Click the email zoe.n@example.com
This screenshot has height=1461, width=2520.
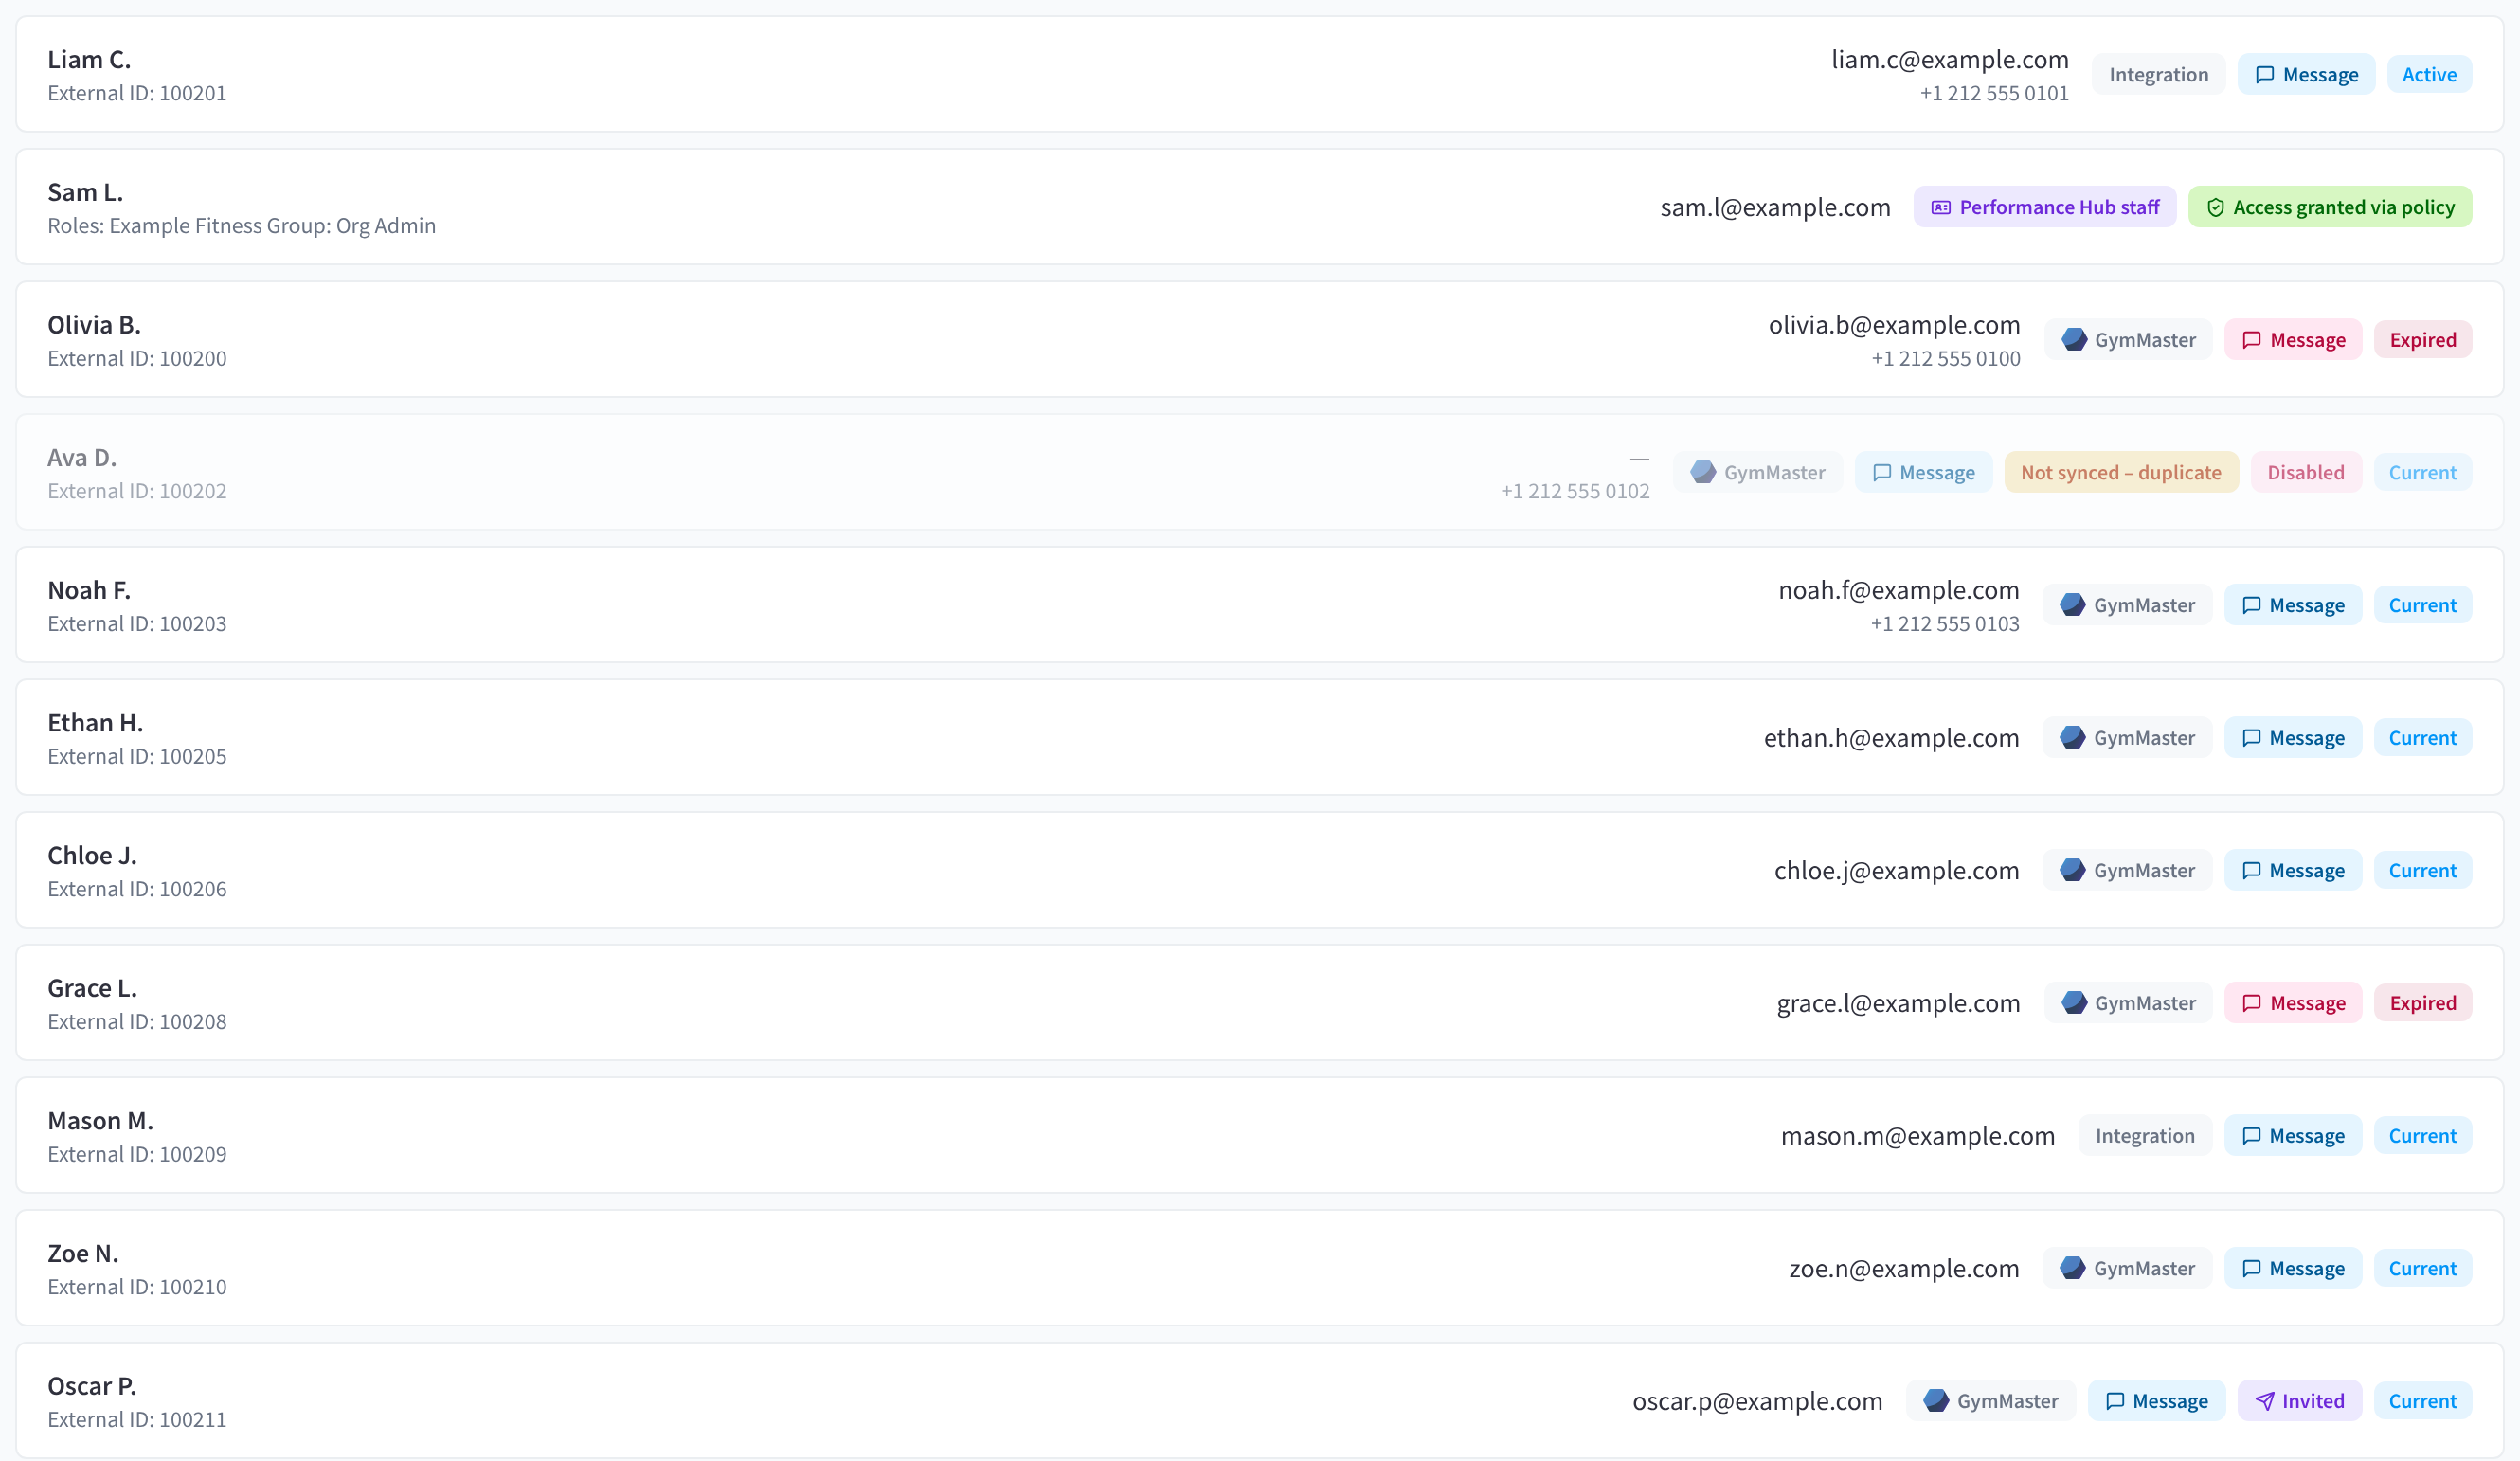click(x=1904, y=1269)
